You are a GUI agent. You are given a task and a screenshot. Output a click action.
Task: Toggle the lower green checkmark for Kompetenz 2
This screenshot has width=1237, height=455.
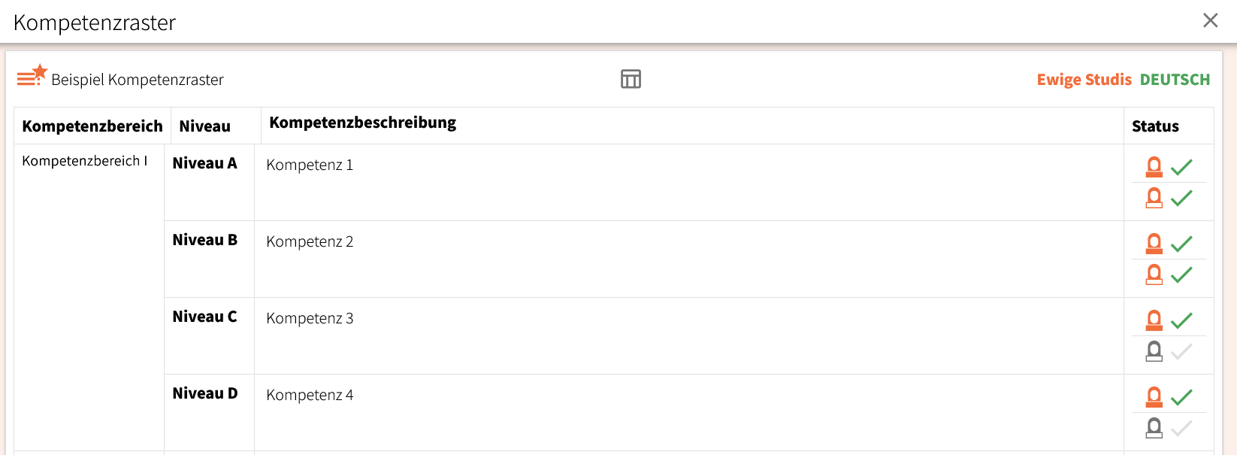[x=1181, y=275]
